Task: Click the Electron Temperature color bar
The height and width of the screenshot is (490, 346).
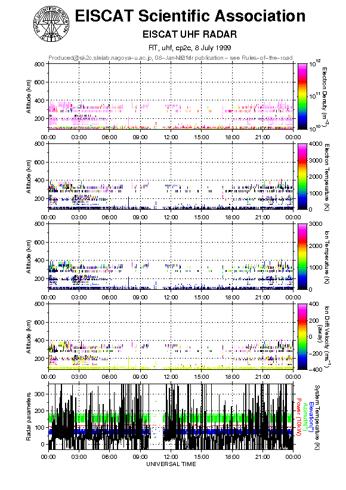Action: [x=302, y=176]
